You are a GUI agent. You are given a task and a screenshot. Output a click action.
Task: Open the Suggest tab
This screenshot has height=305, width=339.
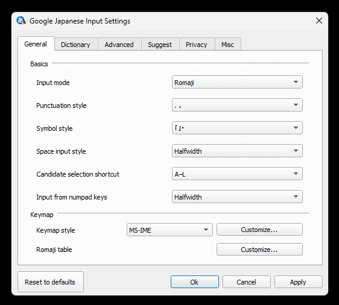point(160,44)
